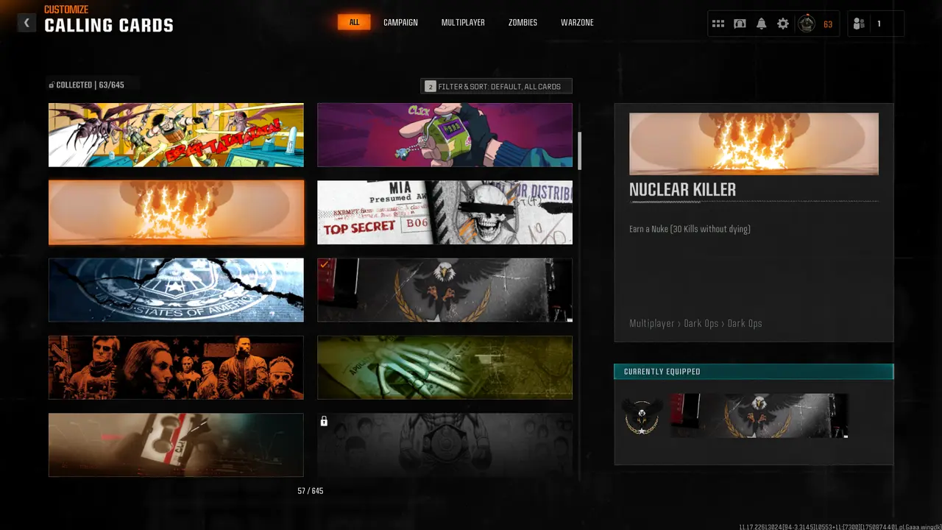
Task: Click the lock icon on the locked card
Action: (324, 421)
